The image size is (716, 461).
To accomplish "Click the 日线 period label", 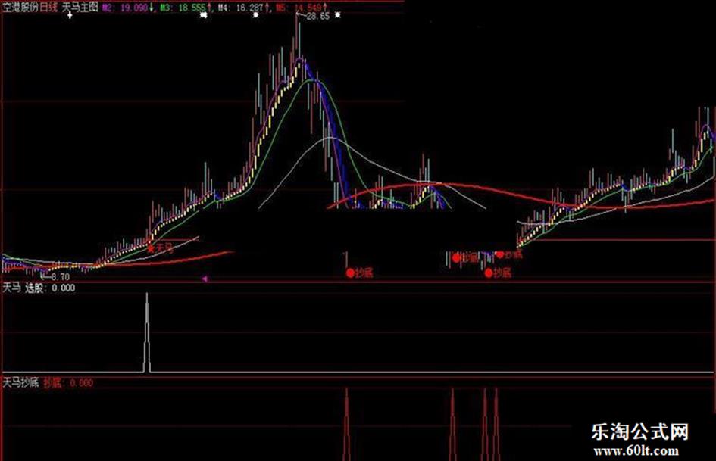I will click(x=48, y=8).
